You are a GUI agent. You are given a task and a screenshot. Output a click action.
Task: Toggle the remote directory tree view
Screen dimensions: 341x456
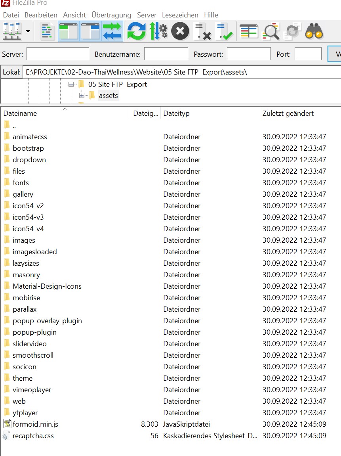coord(90,31)
